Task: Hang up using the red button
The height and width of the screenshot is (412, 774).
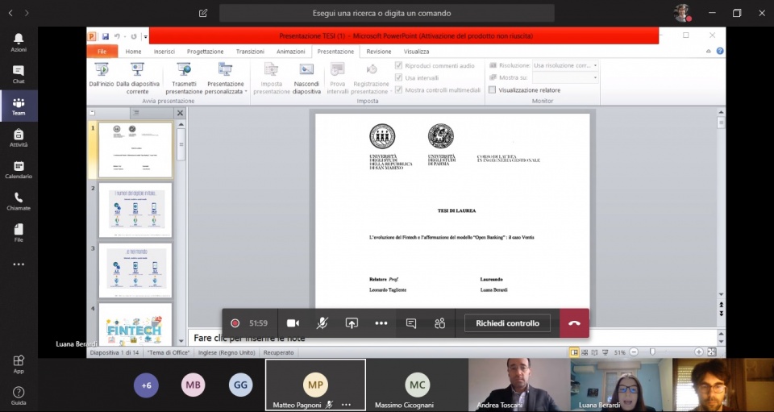Action: (x=574, y=323)
